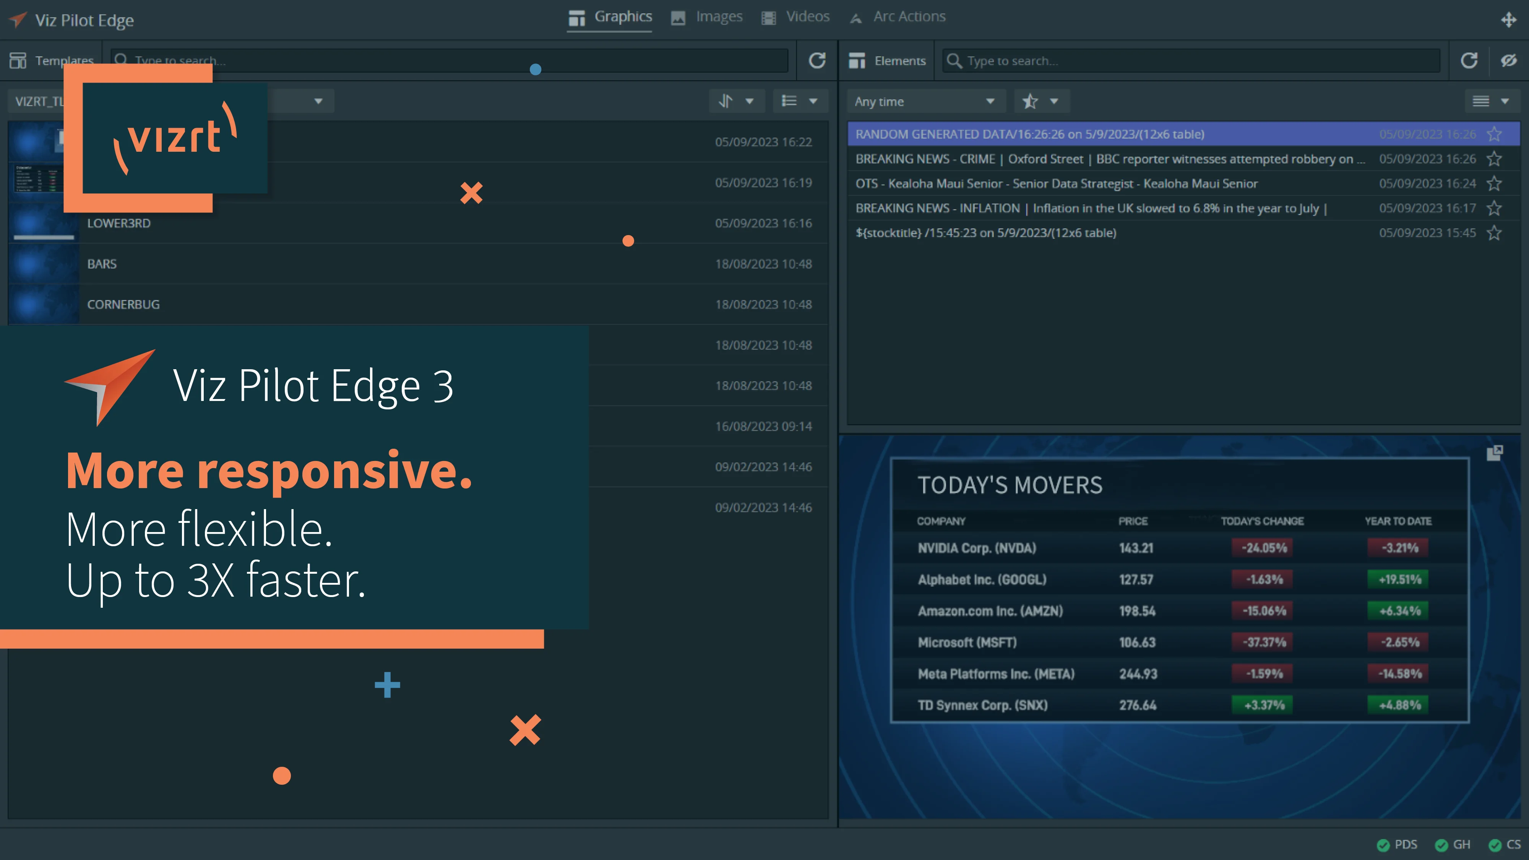Select the OTS Kealoha Maui Senior element

pos(1057,183)
